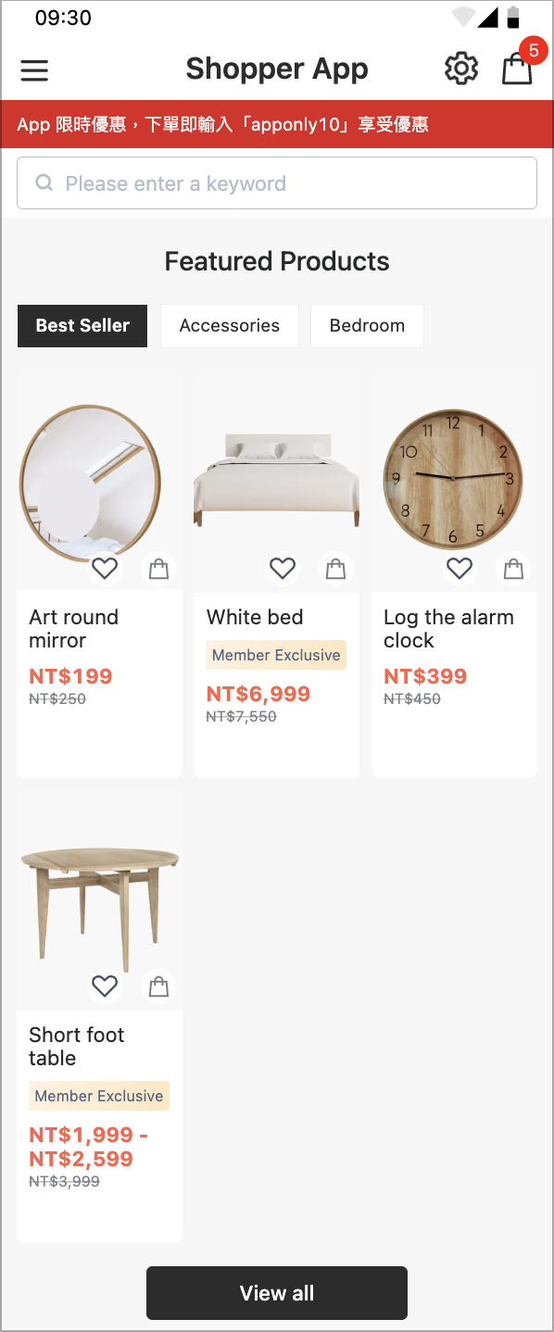Add Art round mirror to cart
This screenshot has height=1332, width=554.
[x=159, y=568]
